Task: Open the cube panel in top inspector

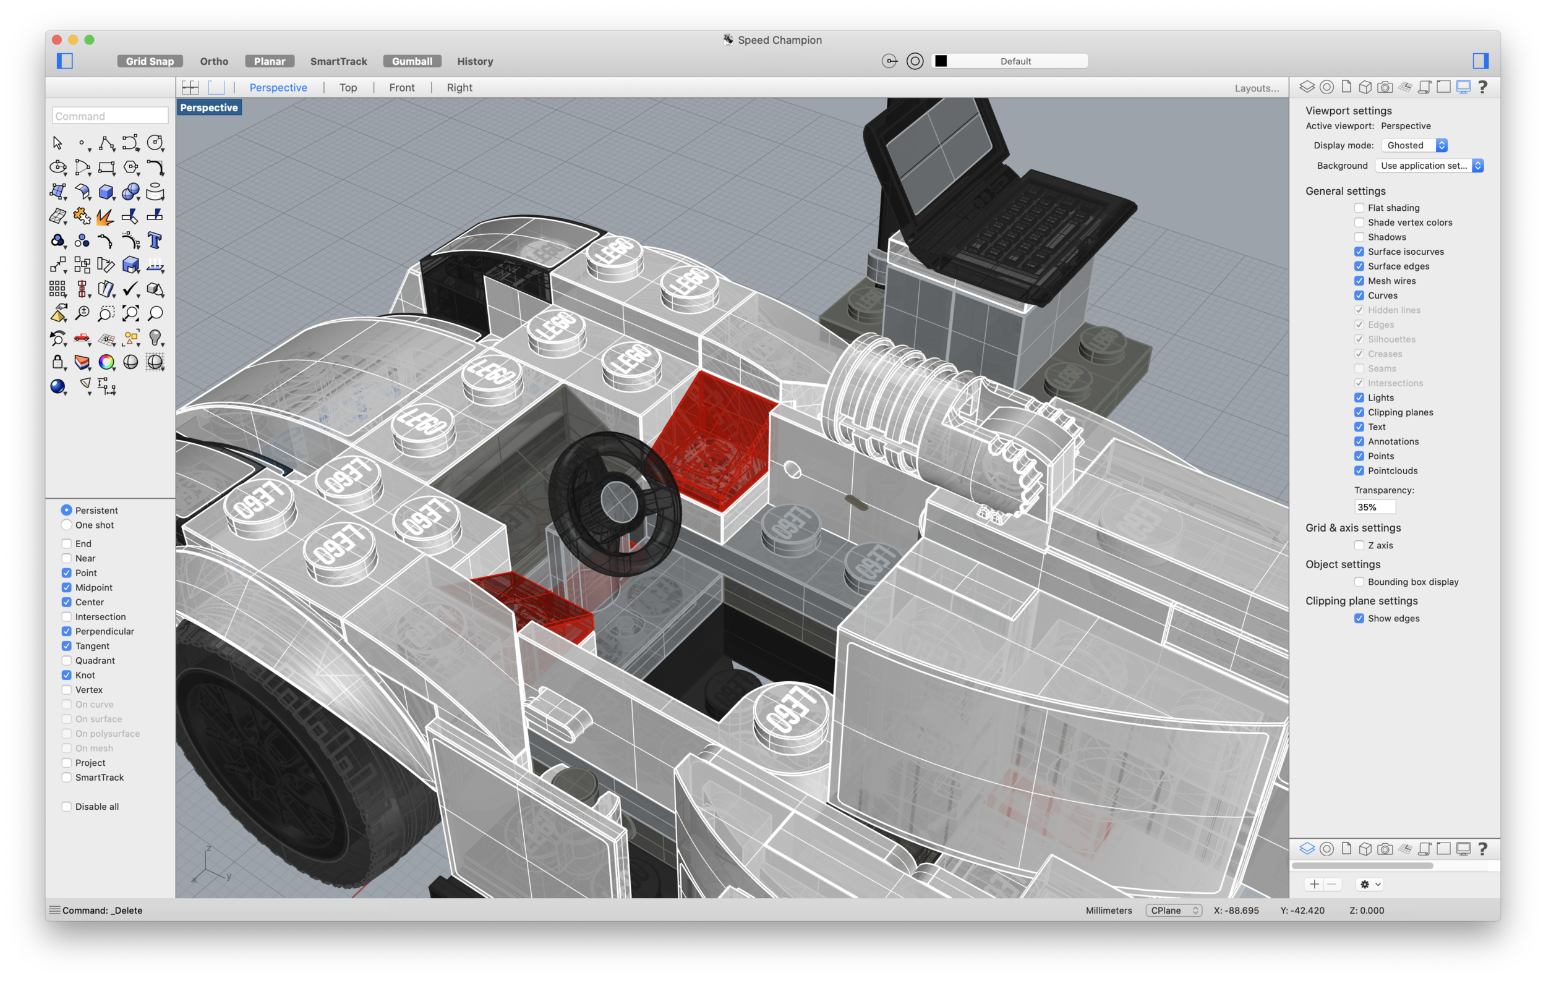Action: (1365, 87)
